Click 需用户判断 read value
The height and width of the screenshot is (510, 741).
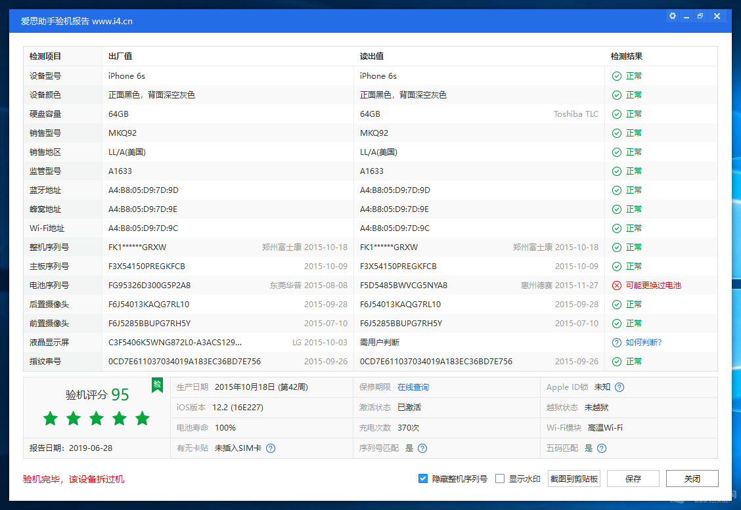[x=380, y=343]
